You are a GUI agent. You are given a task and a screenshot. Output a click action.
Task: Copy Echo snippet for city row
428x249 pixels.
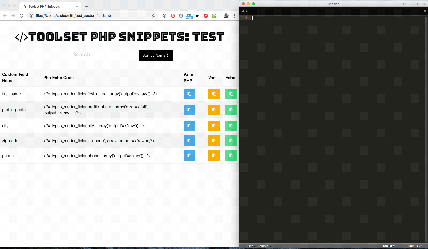231,126
